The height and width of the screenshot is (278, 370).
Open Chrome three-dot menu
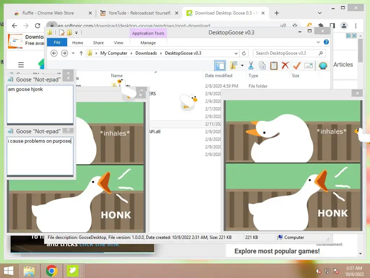(x=356, y=26)
